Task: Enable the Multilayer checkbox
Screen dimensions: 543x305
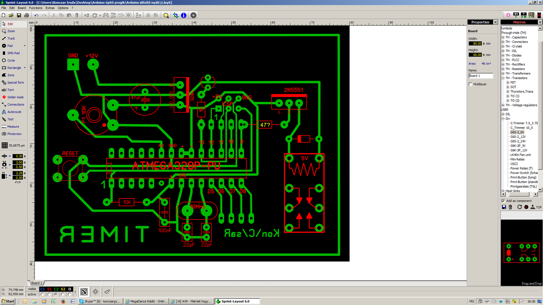Action: (471, 84)
